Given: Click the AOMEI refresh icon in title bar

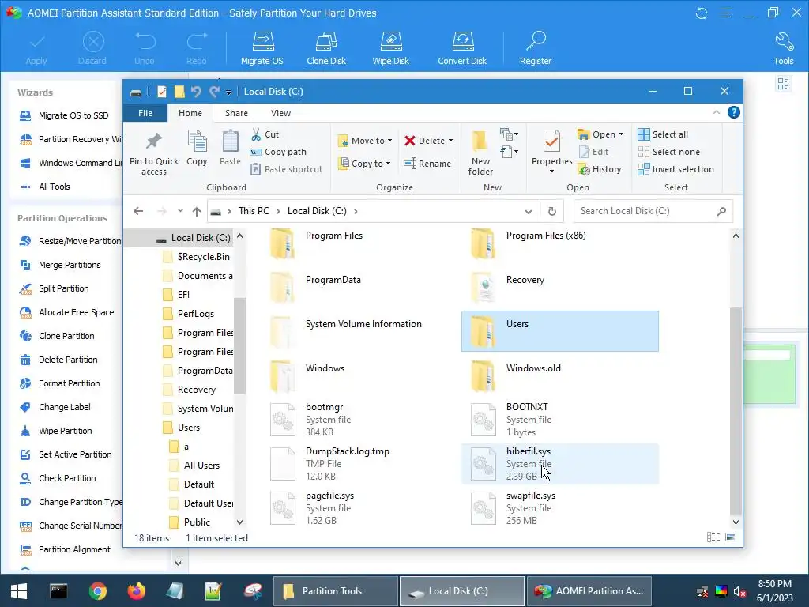Looking at the screenshot, I should tap(702, 13).
